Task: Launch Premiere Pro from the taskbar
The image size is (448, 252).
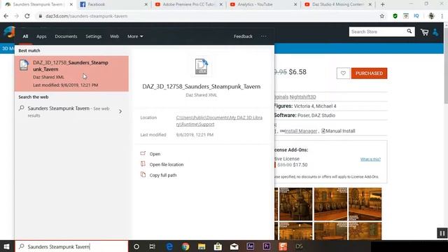Action: 267,246
